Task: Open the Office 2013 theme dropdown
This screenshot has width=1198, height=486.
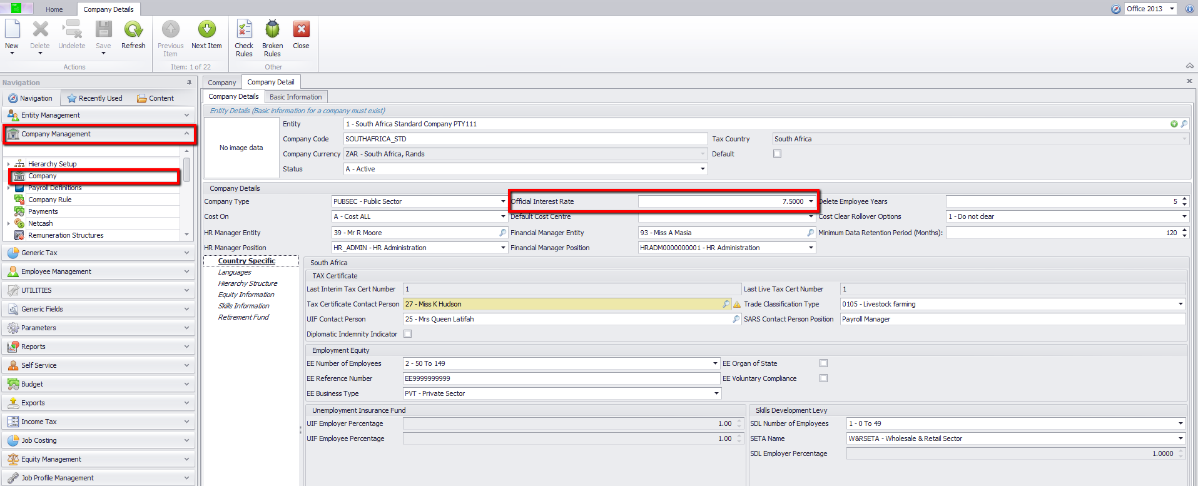Action: click(1172, 9)
